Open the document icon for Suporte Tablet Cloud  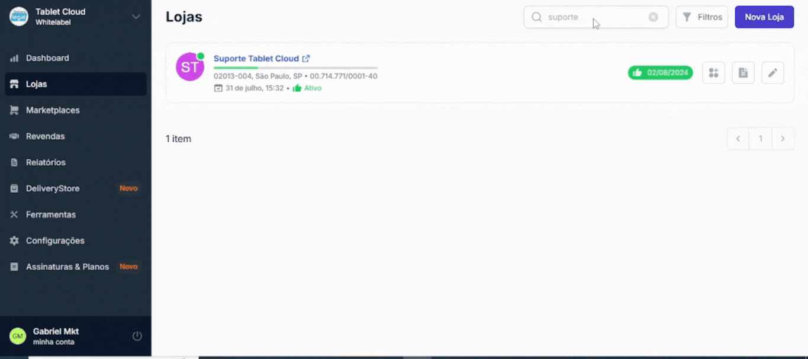click(743, 73)
